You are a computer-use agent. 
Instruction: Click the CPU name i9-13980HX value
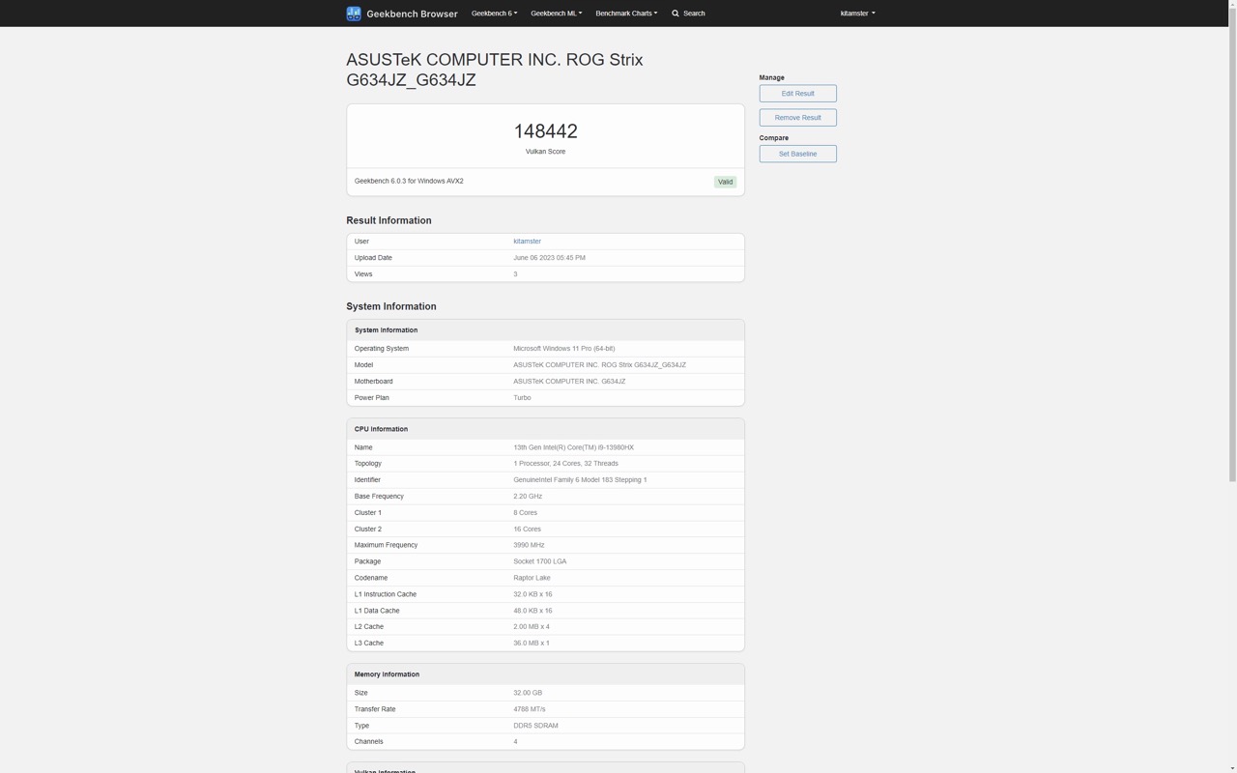pyautogui.click(x=573, y=447)
